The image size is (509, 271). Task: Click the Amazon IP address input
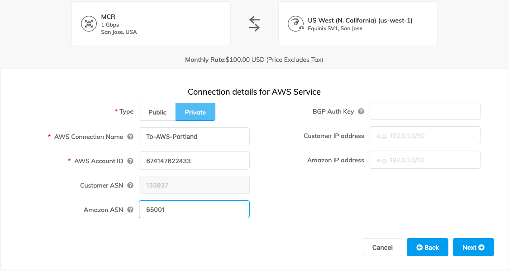pyautogui.click(x=425, y=160)
